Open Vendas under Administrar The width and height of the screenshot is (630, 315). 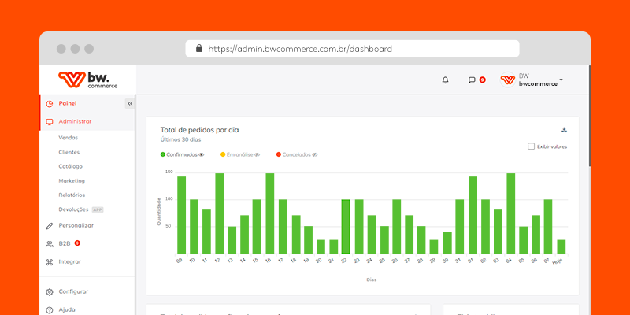68,137
